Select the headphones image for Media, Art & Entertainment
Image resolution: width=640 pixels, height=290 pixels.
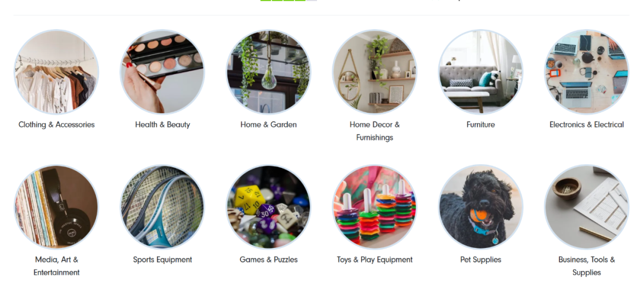pyautogui.click(x=56, y=207)
